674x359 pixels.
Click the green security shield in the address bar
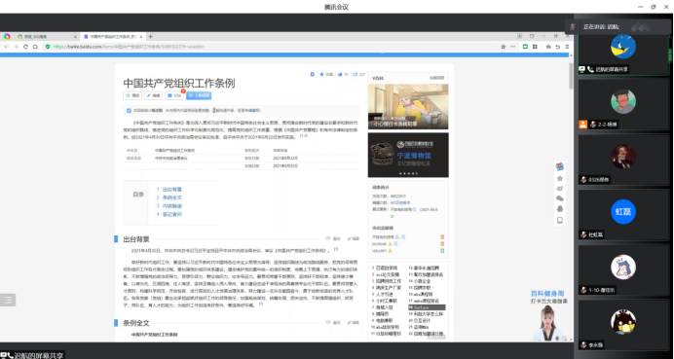click(x=48, y=47)
